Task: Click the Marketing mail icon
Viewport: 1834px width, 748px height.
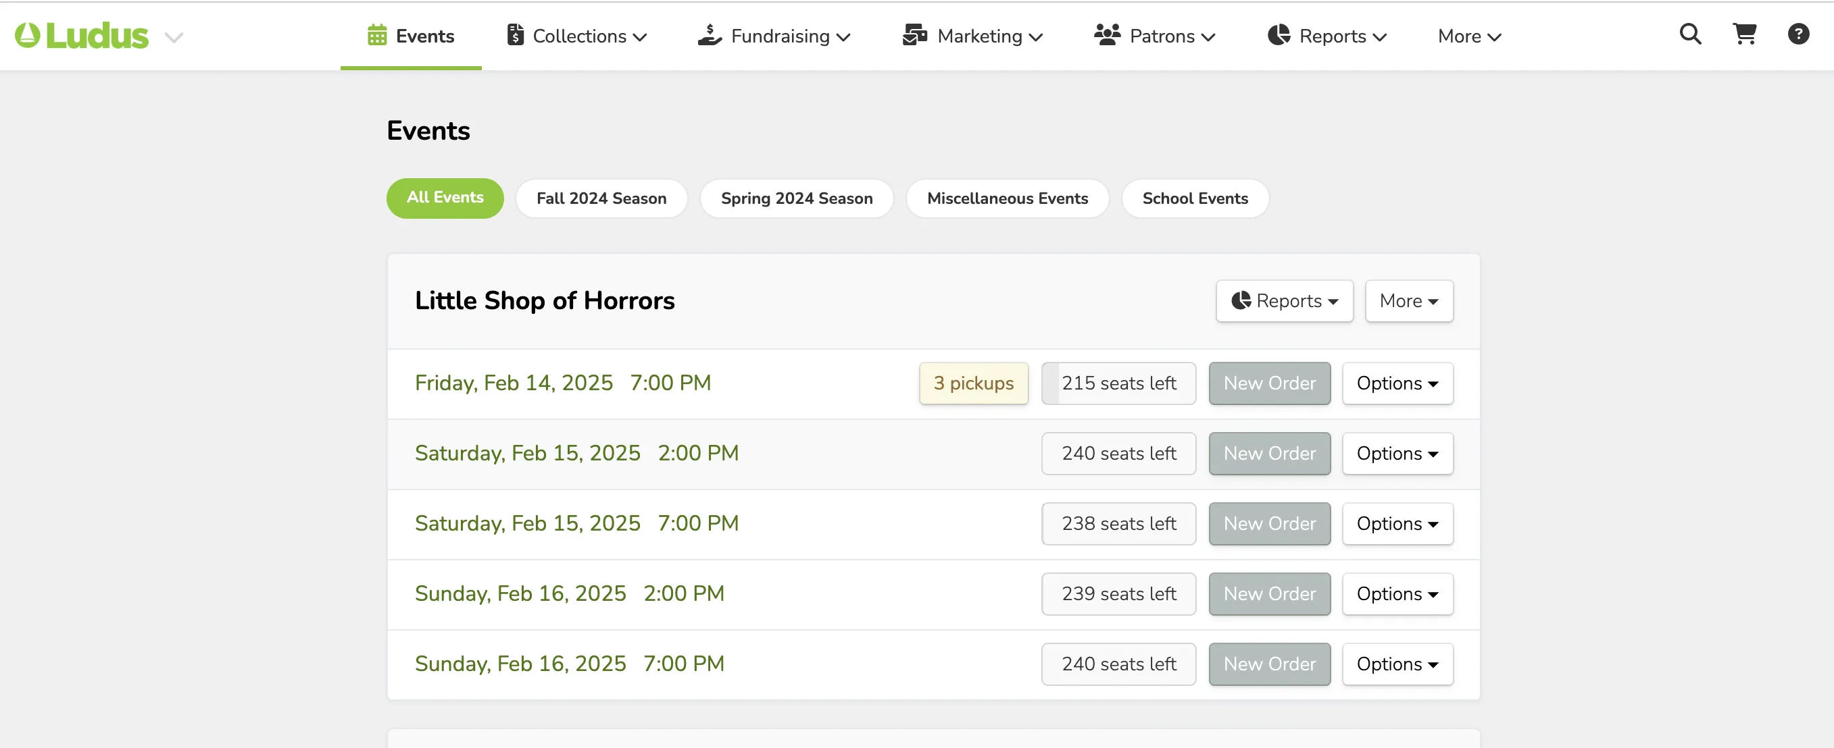Action: [x=915, y=36]
